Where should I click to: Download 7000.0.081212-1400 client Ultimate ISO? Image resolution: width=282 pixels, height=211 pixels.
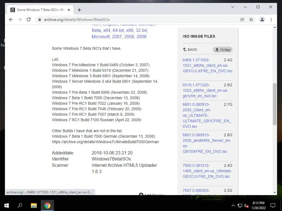click(x=207, y=171)
